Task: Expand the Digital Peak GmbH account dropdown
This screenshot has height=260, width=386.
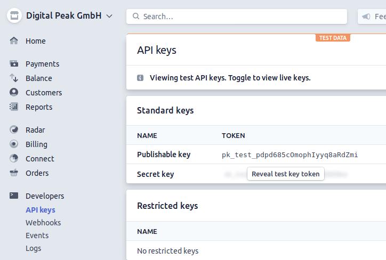Action: coord(109,16)
